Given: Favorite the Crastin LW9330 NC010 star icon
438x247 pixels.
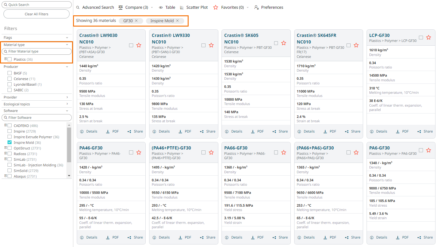Looking at the screenshot, I should tap(211, 45).
